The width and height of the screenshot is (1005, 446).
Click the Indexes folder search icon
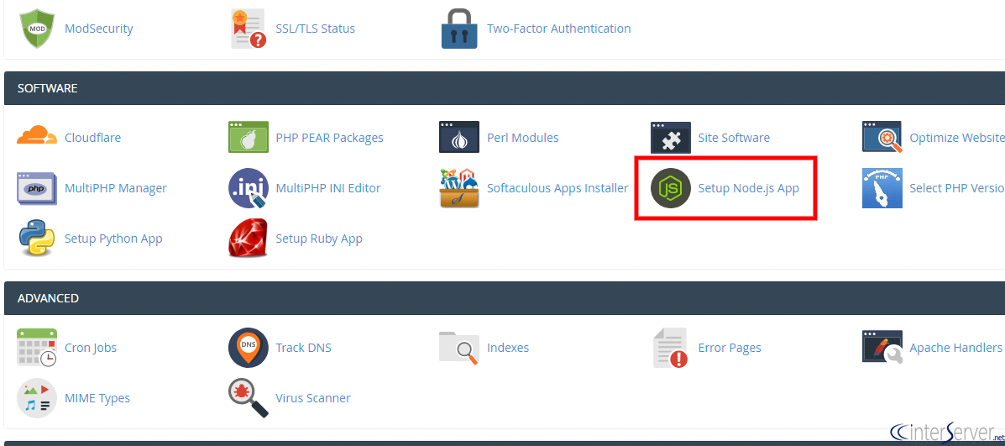[x=459, y=348]
